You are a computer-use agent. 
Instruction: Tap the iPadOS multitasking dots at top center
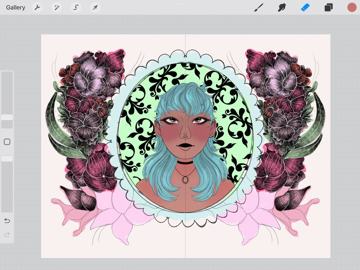[x=180, y=4]
